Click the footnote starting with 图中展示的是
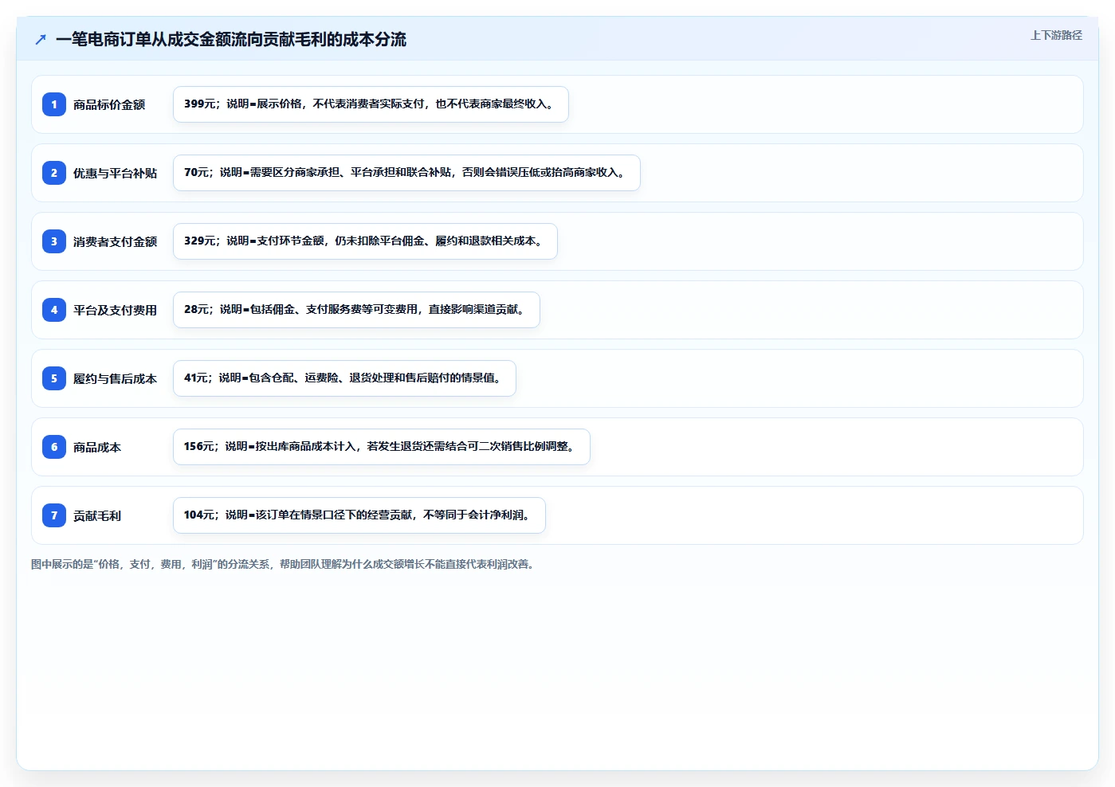The height and width of the screenshot is (787, 1115). (x=284, y=564)
